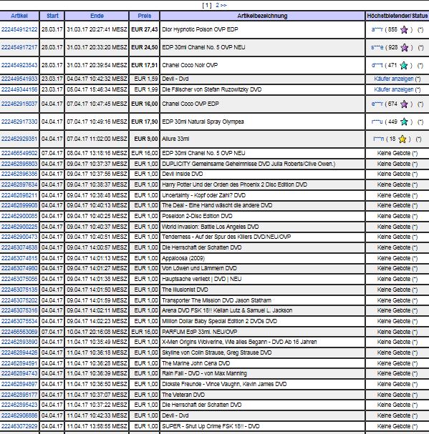Select 'Dior Hypnotic Poison OVP EDP' description text
The width and height of the screenshot is (429, 434).
(200, 29)
